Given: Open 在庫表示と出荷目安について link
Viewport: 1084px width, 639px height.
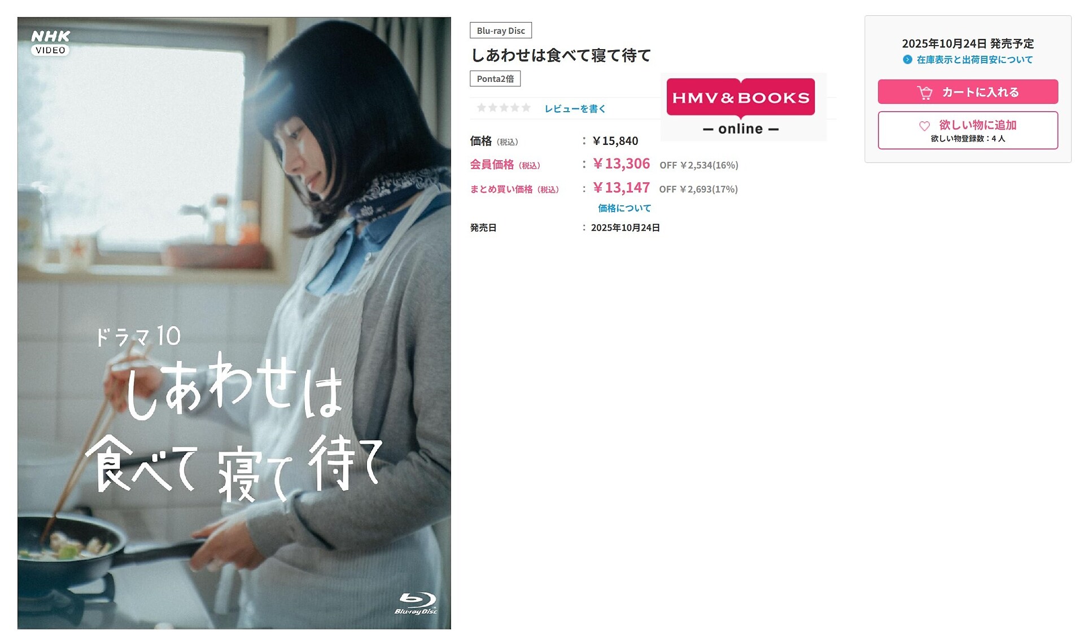Looking at the screenshot, I should (x=974, y=59).
